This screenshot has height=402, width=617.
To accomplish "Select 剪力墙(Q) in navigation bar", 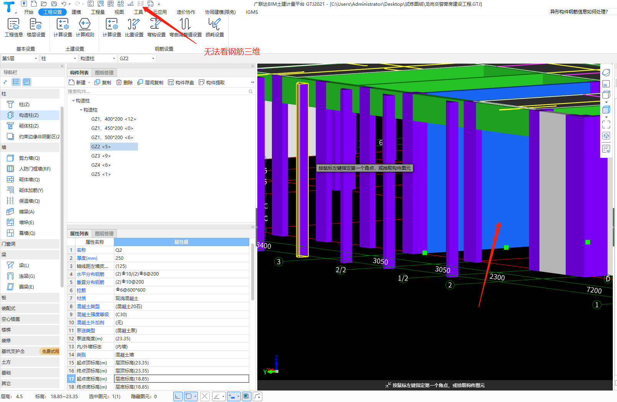I will tap(30, 158).
